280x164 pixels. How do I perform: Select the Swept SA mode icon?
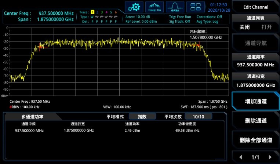tap(154, 7)
